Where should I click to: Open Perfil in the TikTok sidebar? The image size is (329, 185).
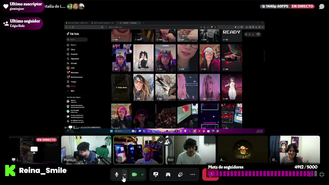pos(73,86)
